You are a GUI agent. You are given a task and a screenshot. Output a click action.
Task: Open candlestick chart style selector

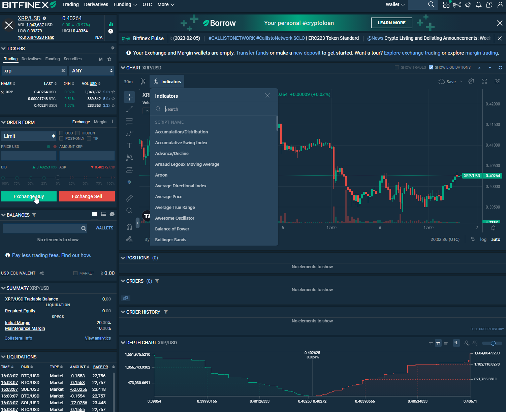click(x=143, y=81)
